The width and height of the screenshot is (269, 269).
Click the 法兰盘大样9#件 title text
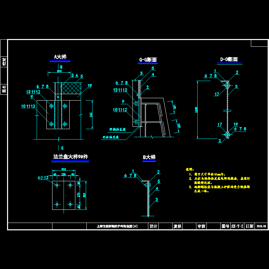(70, 157)
